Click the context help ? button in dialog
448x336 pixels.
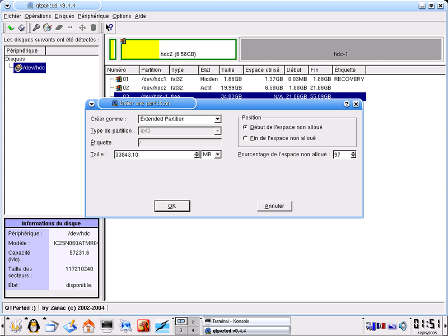click(347, 104)
